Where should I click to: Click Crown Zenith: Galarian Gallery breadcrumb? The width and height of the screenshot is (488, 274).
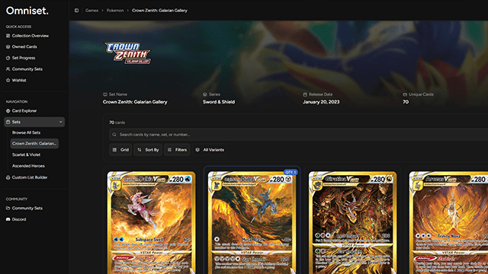tap(159, 10)
